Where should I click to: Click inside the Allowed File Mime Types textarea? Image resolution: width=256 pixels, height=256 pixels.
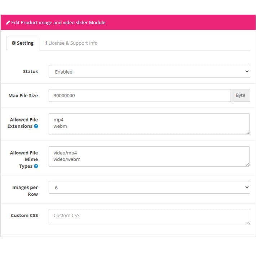(x=149, y=156)
